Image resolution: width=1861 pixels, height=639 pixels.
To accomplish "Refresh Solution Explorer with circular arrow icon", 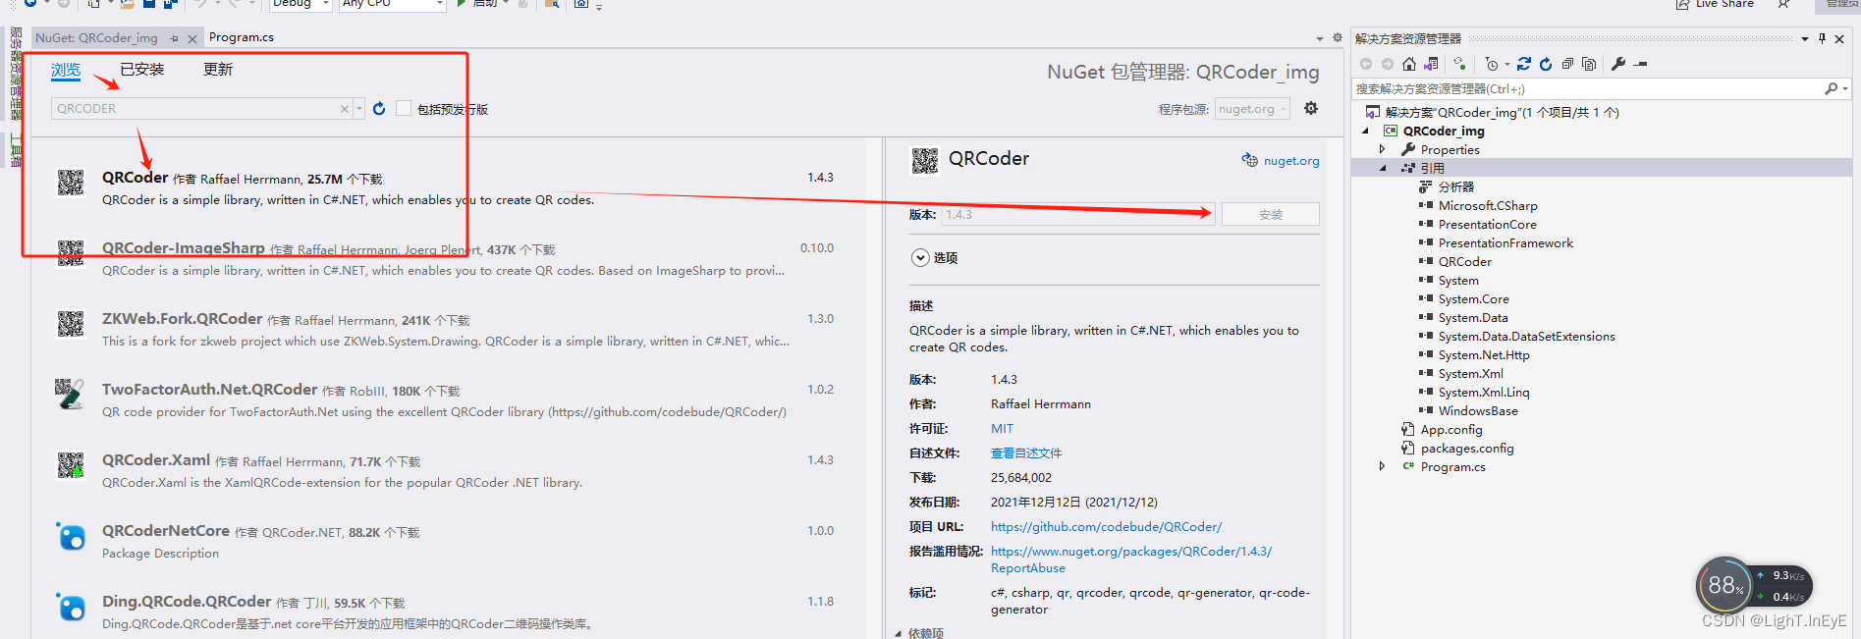I will 1546,64.
